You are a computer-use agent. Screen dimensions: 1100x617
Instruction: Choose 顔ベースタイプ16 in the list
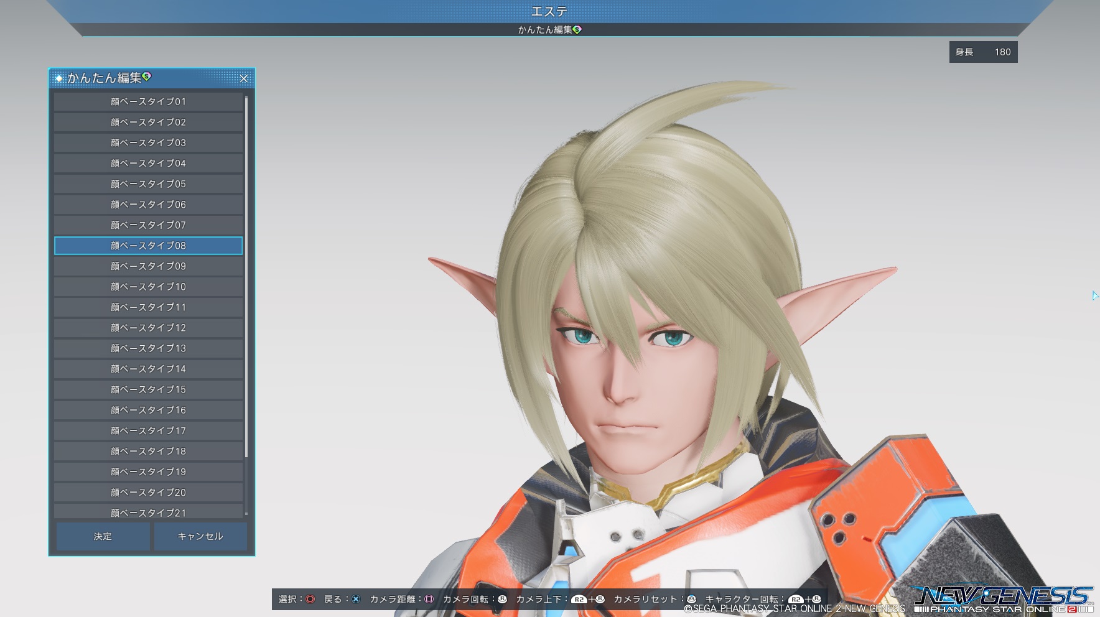click(x=148, y=410)
